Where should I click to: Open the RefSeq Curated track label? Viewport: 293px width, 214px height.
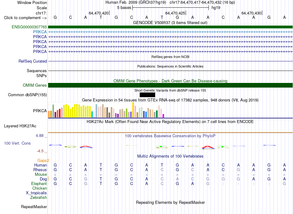pyautogui.click(x=33, y=61)
